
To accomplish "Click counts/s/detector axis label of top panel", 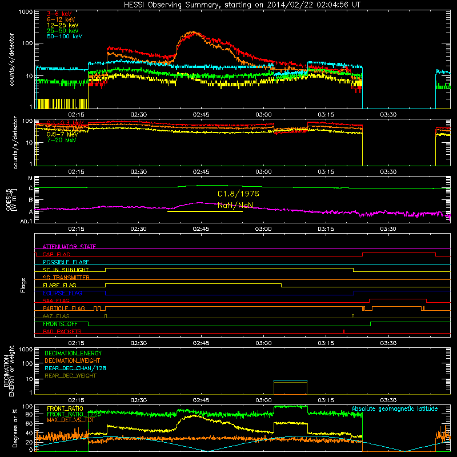I will coord(11,59).
